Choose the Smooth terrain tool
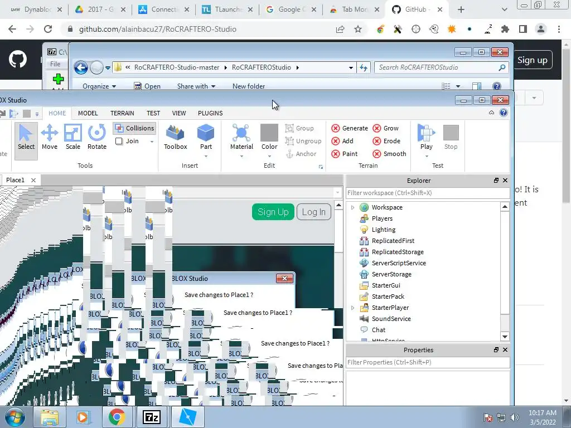571x428 pixels. tap(389, 154)
